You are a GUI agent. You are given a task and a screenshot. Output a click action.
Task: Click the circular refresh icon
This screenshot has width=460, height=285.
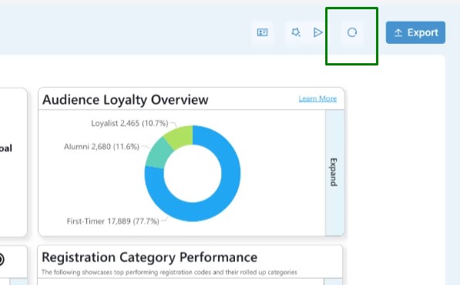(352, 32)
